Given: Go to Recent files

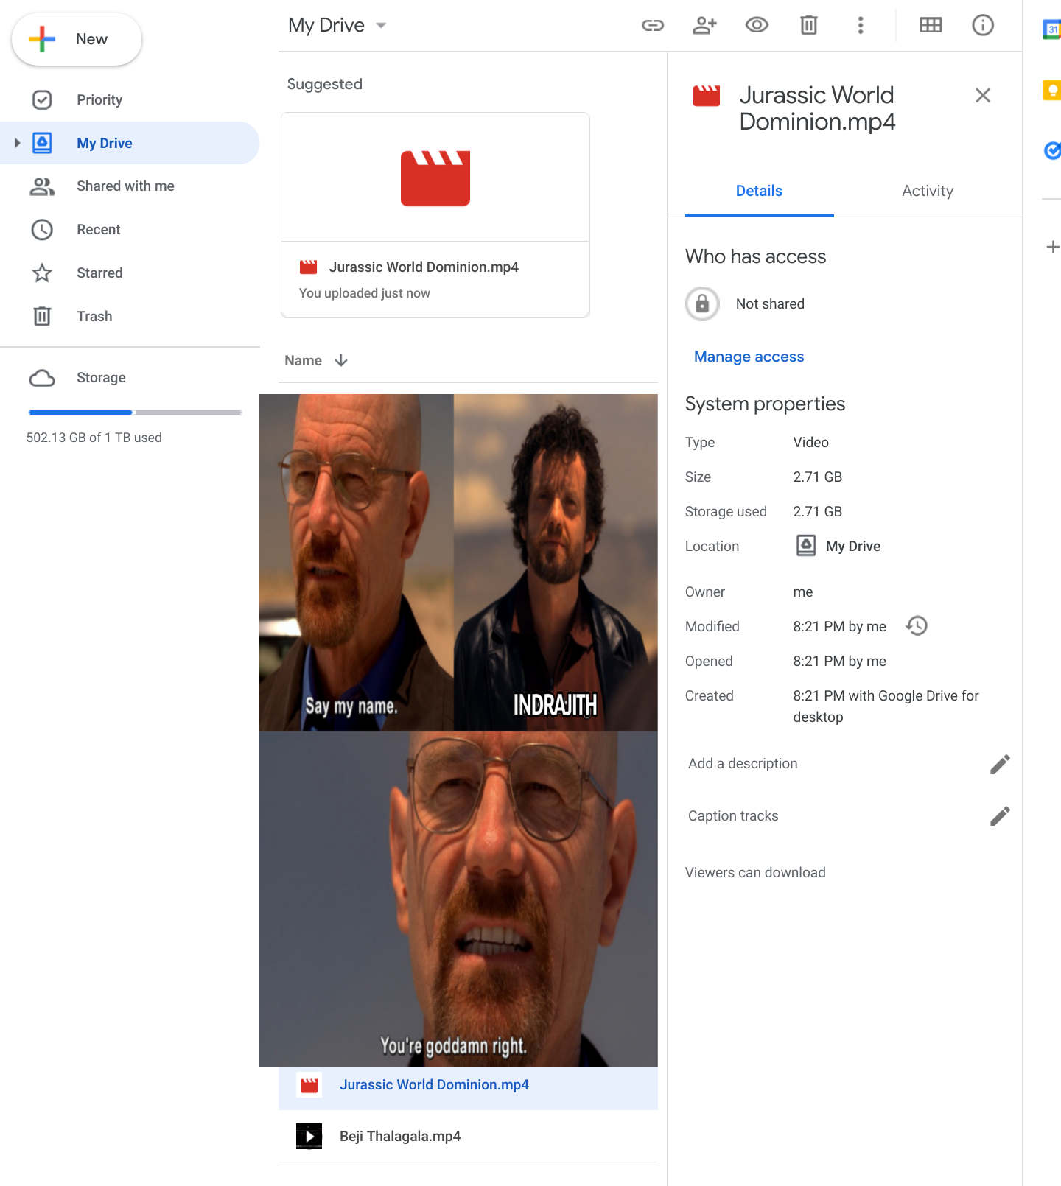Looking at the screenshot, I should [98, 230].
